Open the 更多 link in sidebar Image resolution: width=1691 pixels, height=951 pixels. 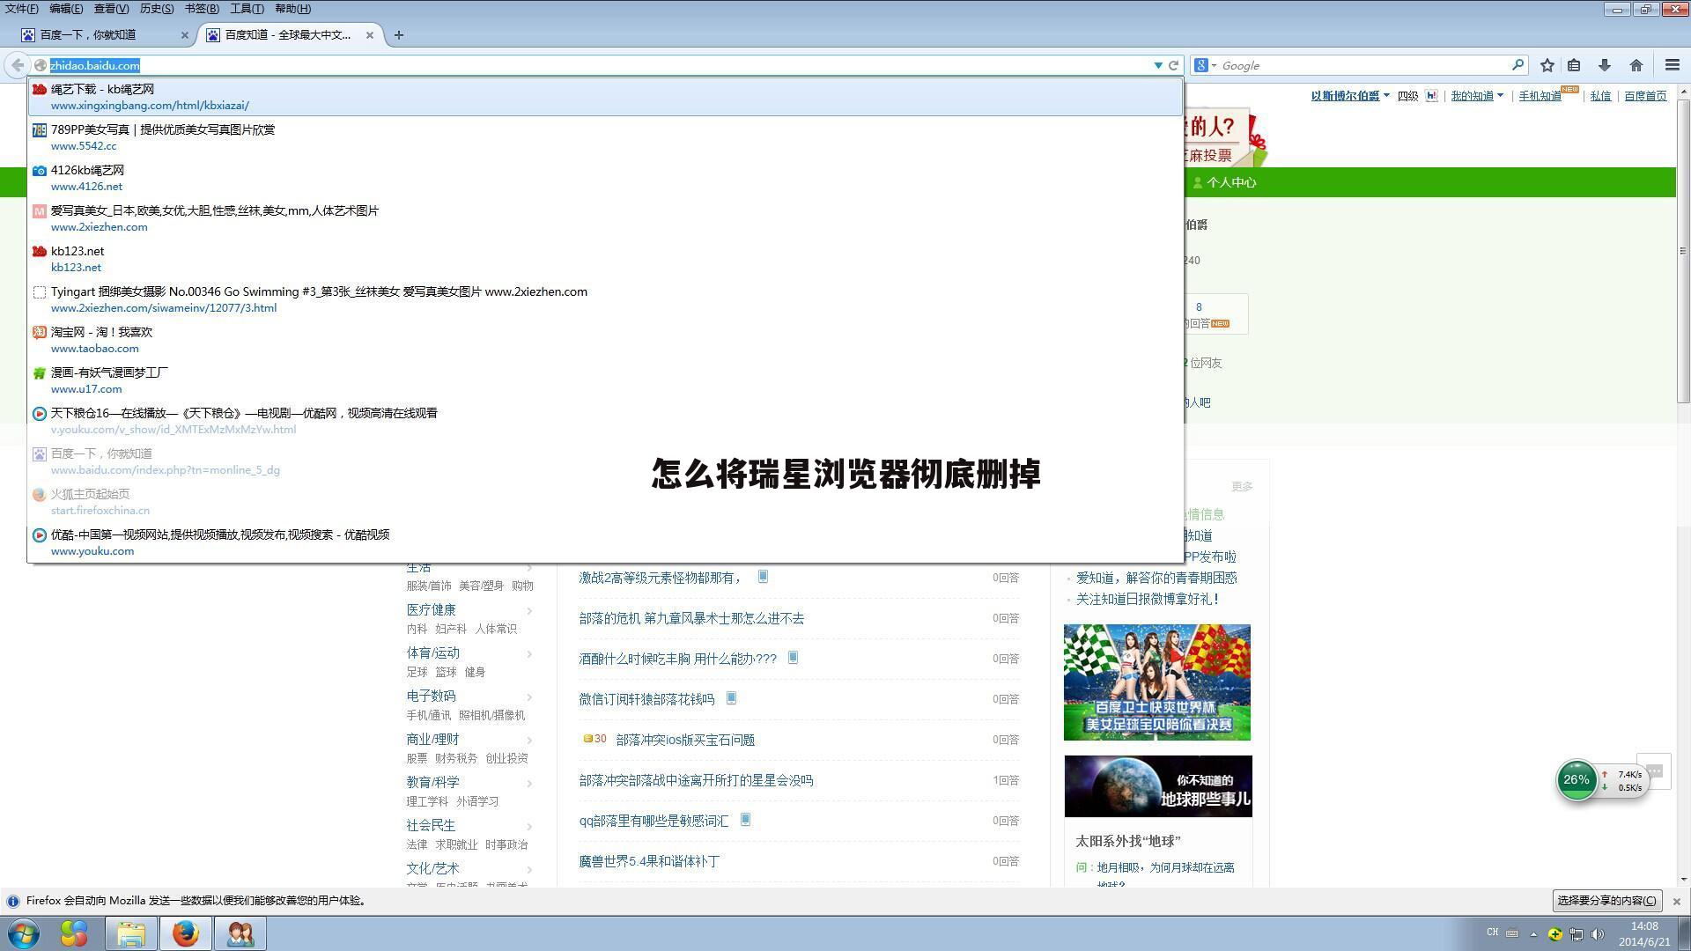tap(1242, 486)
